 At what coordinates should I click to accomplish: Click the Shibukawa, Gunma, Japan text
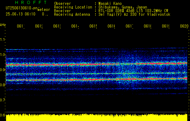coord(123,7)
